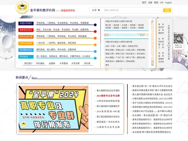The height and width of the screenshot is (141, 188).
Task: Click the orange dot ending 研究生排行榜 line
Action: [95, 38]
